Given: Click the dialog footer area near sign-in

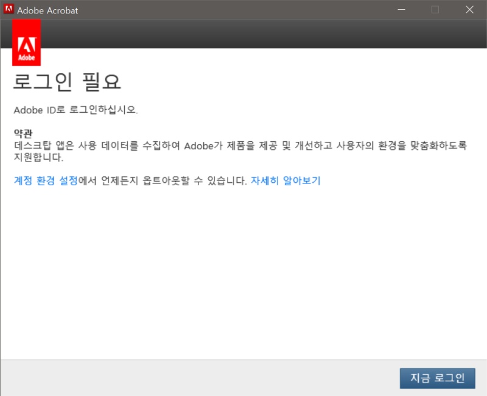Looking at the screenshot, I should [243, 378].
